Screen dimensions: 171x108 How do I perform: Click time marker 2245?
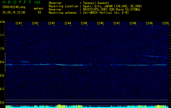84,23
